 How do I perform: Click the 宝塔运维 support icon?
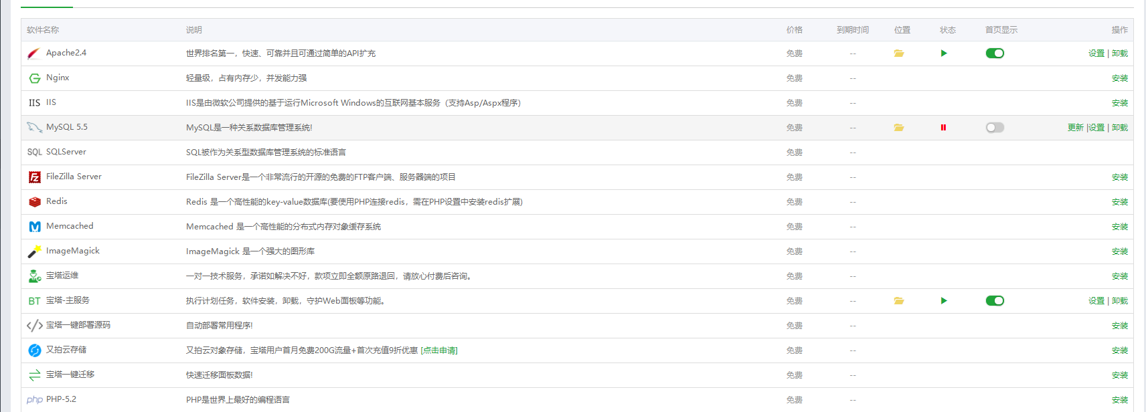35,276
